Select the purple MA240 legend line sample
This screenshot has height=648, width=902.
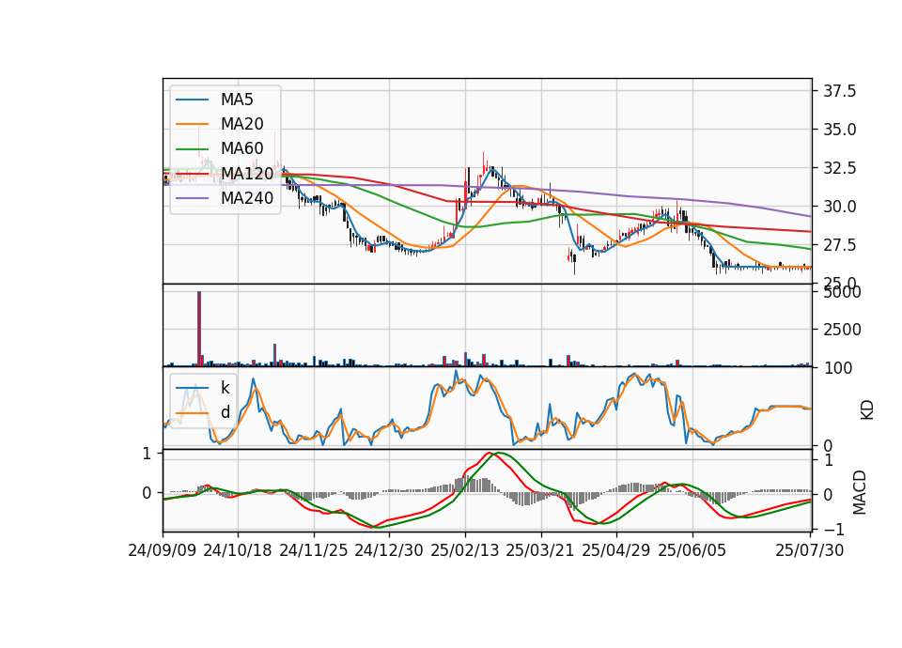coord(192,198)
